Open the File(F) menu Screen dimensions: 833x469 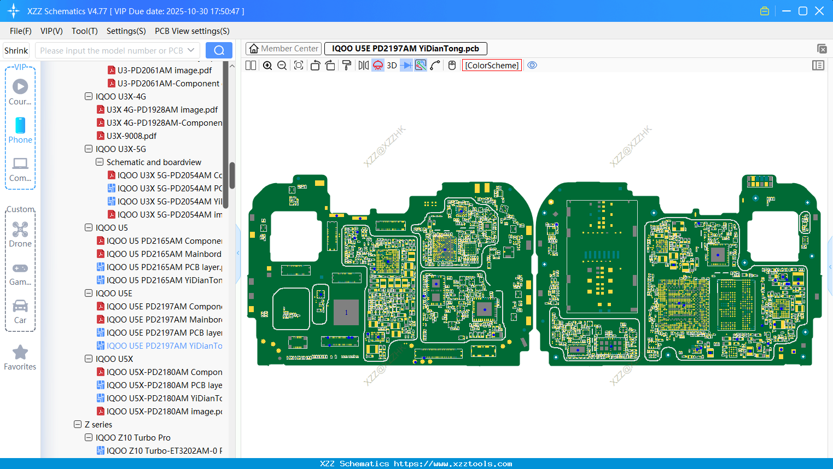tap(21, 31)
